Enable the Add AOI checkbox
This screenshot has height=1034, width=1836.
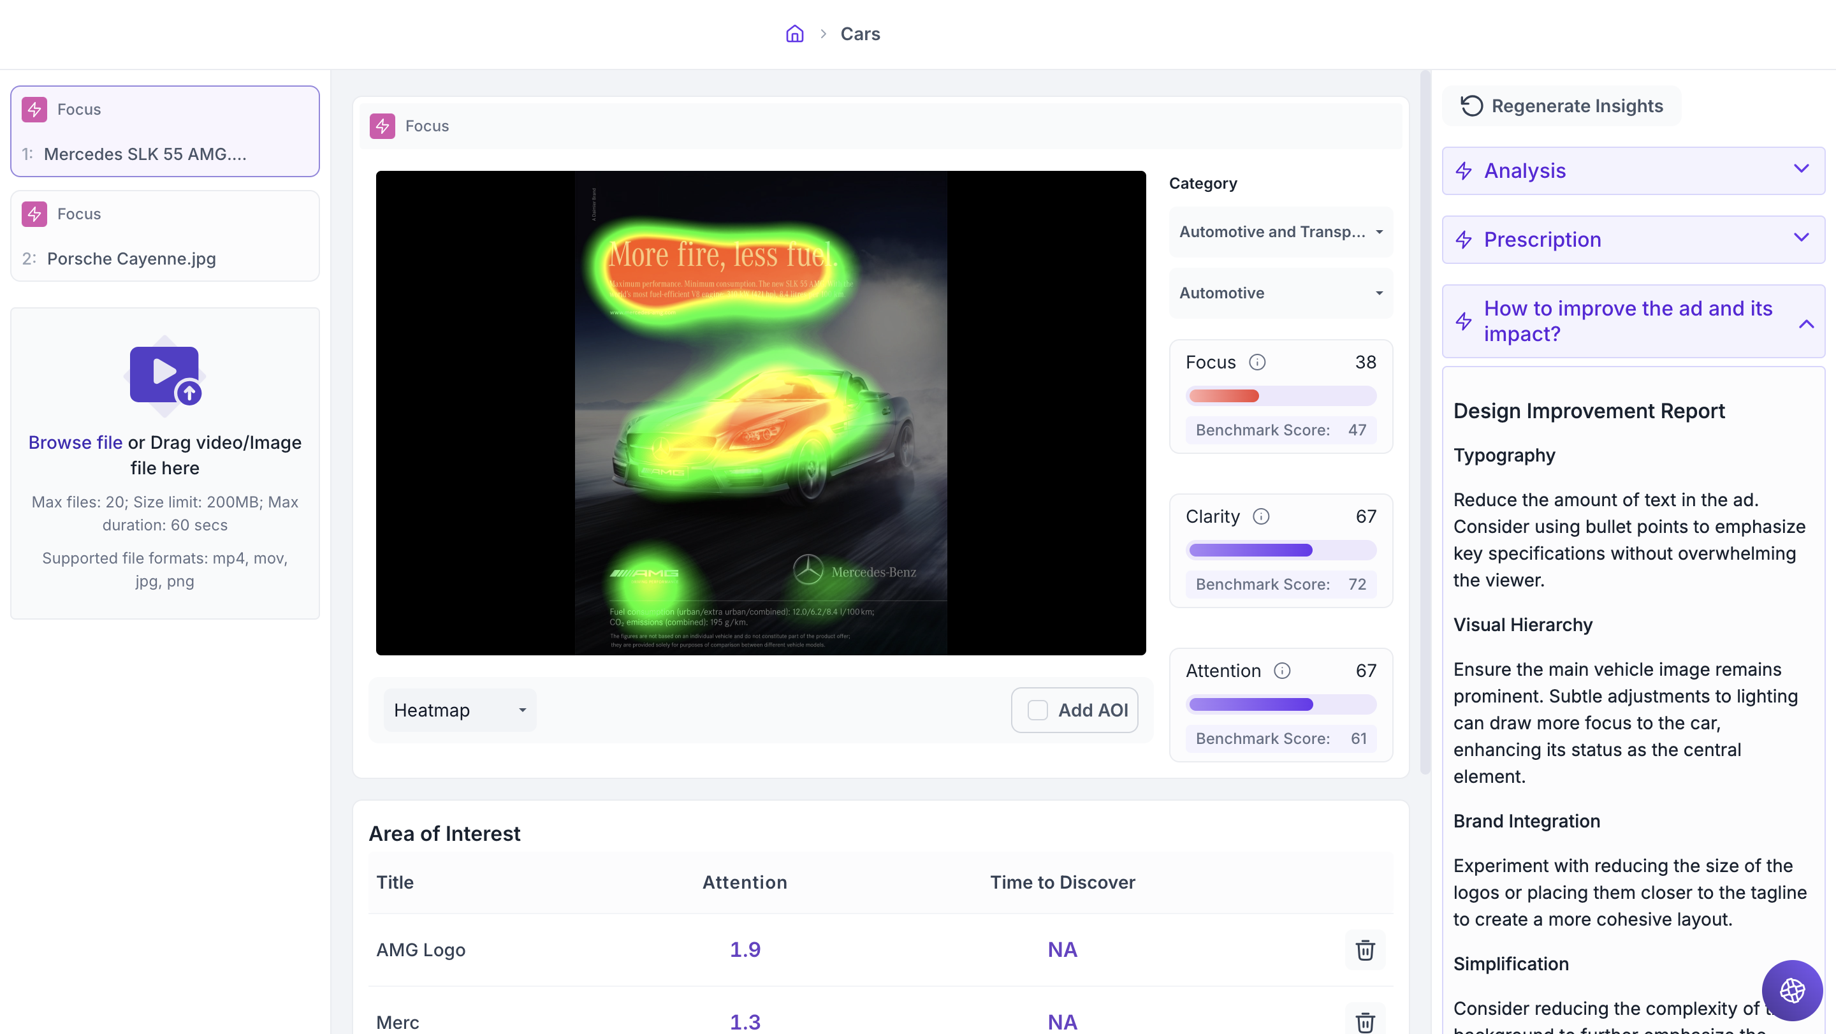point(1037,710)
